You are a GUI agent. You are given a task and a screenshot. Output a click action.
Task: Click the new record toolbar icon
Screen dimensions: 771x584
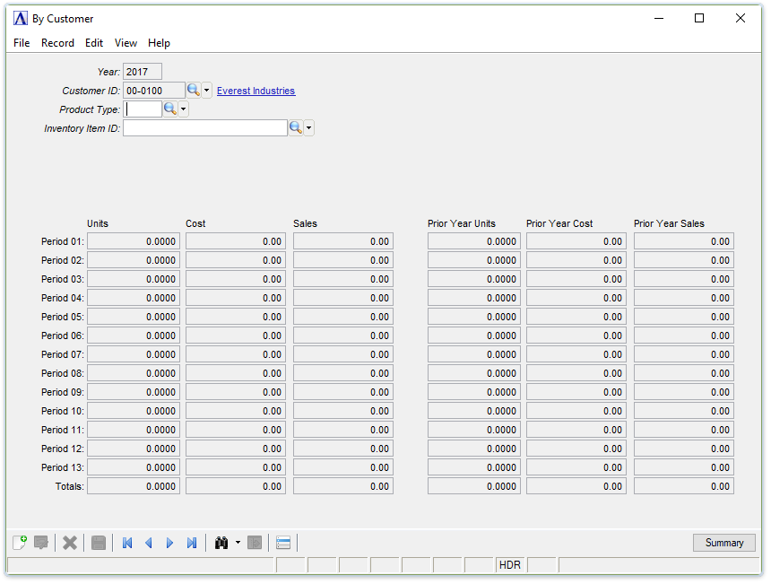point(20,543)
